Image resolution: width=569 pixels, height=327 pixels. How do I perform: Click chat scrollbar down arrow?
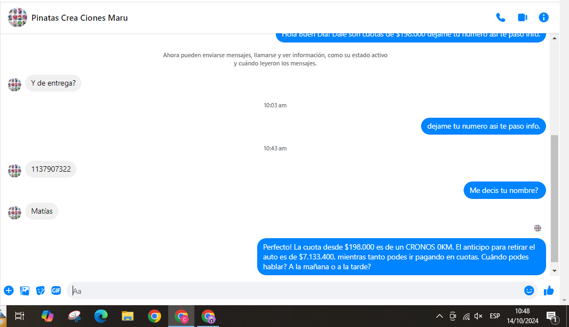[x=554, y=271]
